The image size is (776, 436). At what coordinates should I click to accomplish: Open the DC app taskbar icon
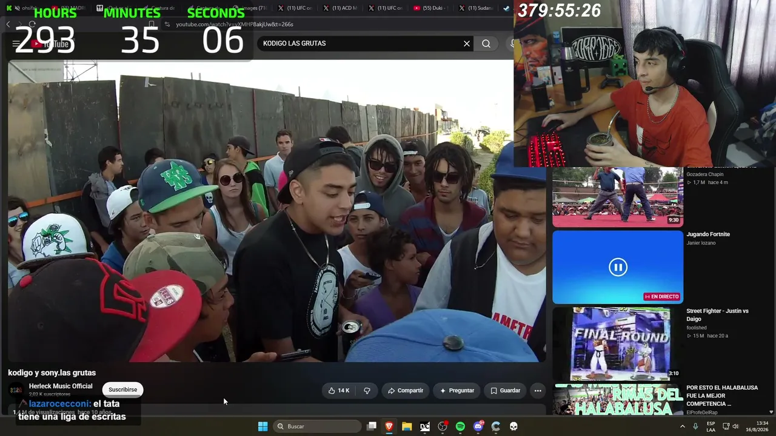[x=425, y=426]
